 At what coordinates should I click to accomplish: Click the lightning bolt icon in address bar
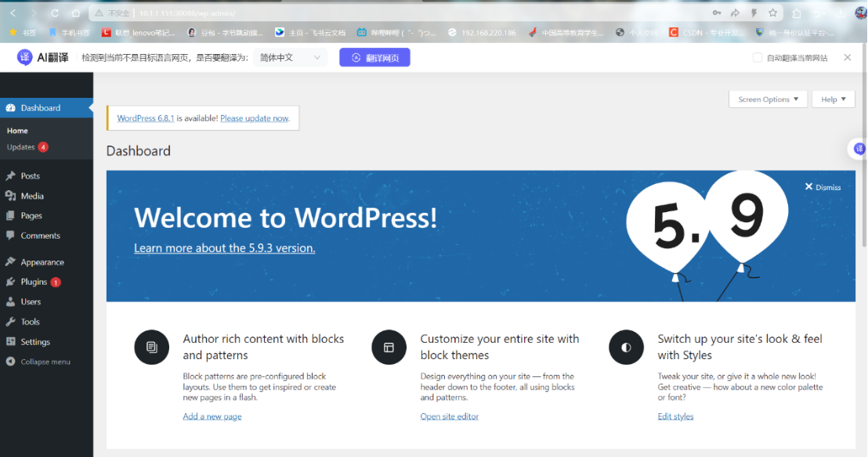click(754, 13)
